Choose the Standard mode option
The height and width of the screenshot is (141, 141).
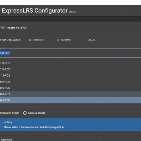coord(10,113)
